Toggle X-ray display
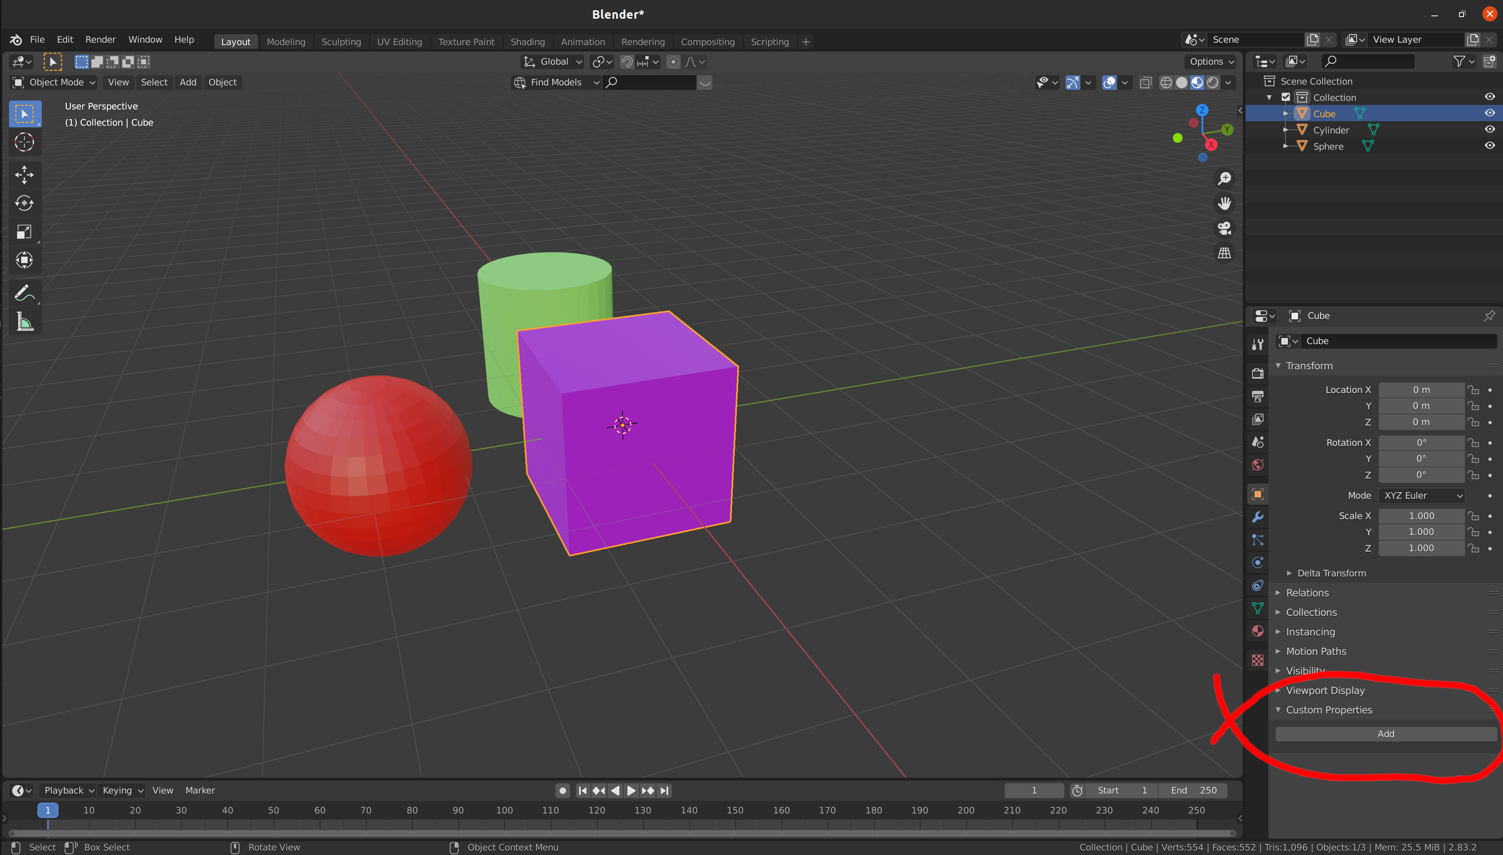 click(x=1145, y=83)
